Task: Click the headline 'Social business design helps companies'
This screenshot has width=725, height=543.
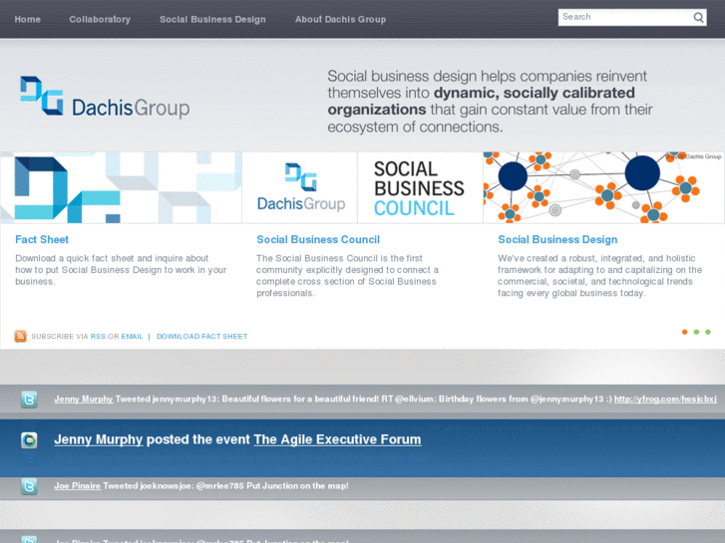Action: 490,102
